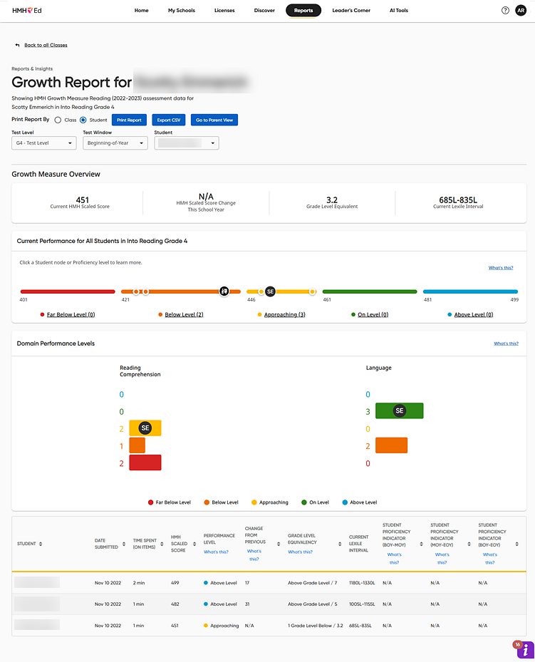
Task: Click the table row with score 482
Action: point(269,604)
